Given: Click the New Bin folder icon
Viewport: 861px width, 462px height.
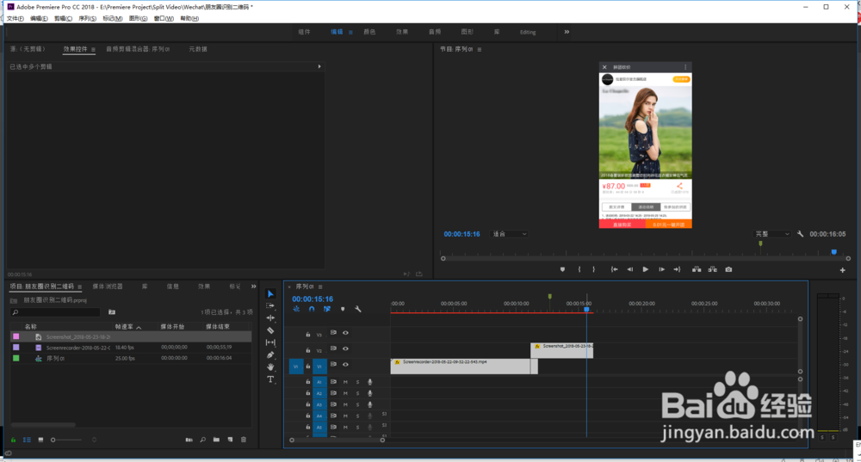Looking at the screenshot, I should 216,440.
